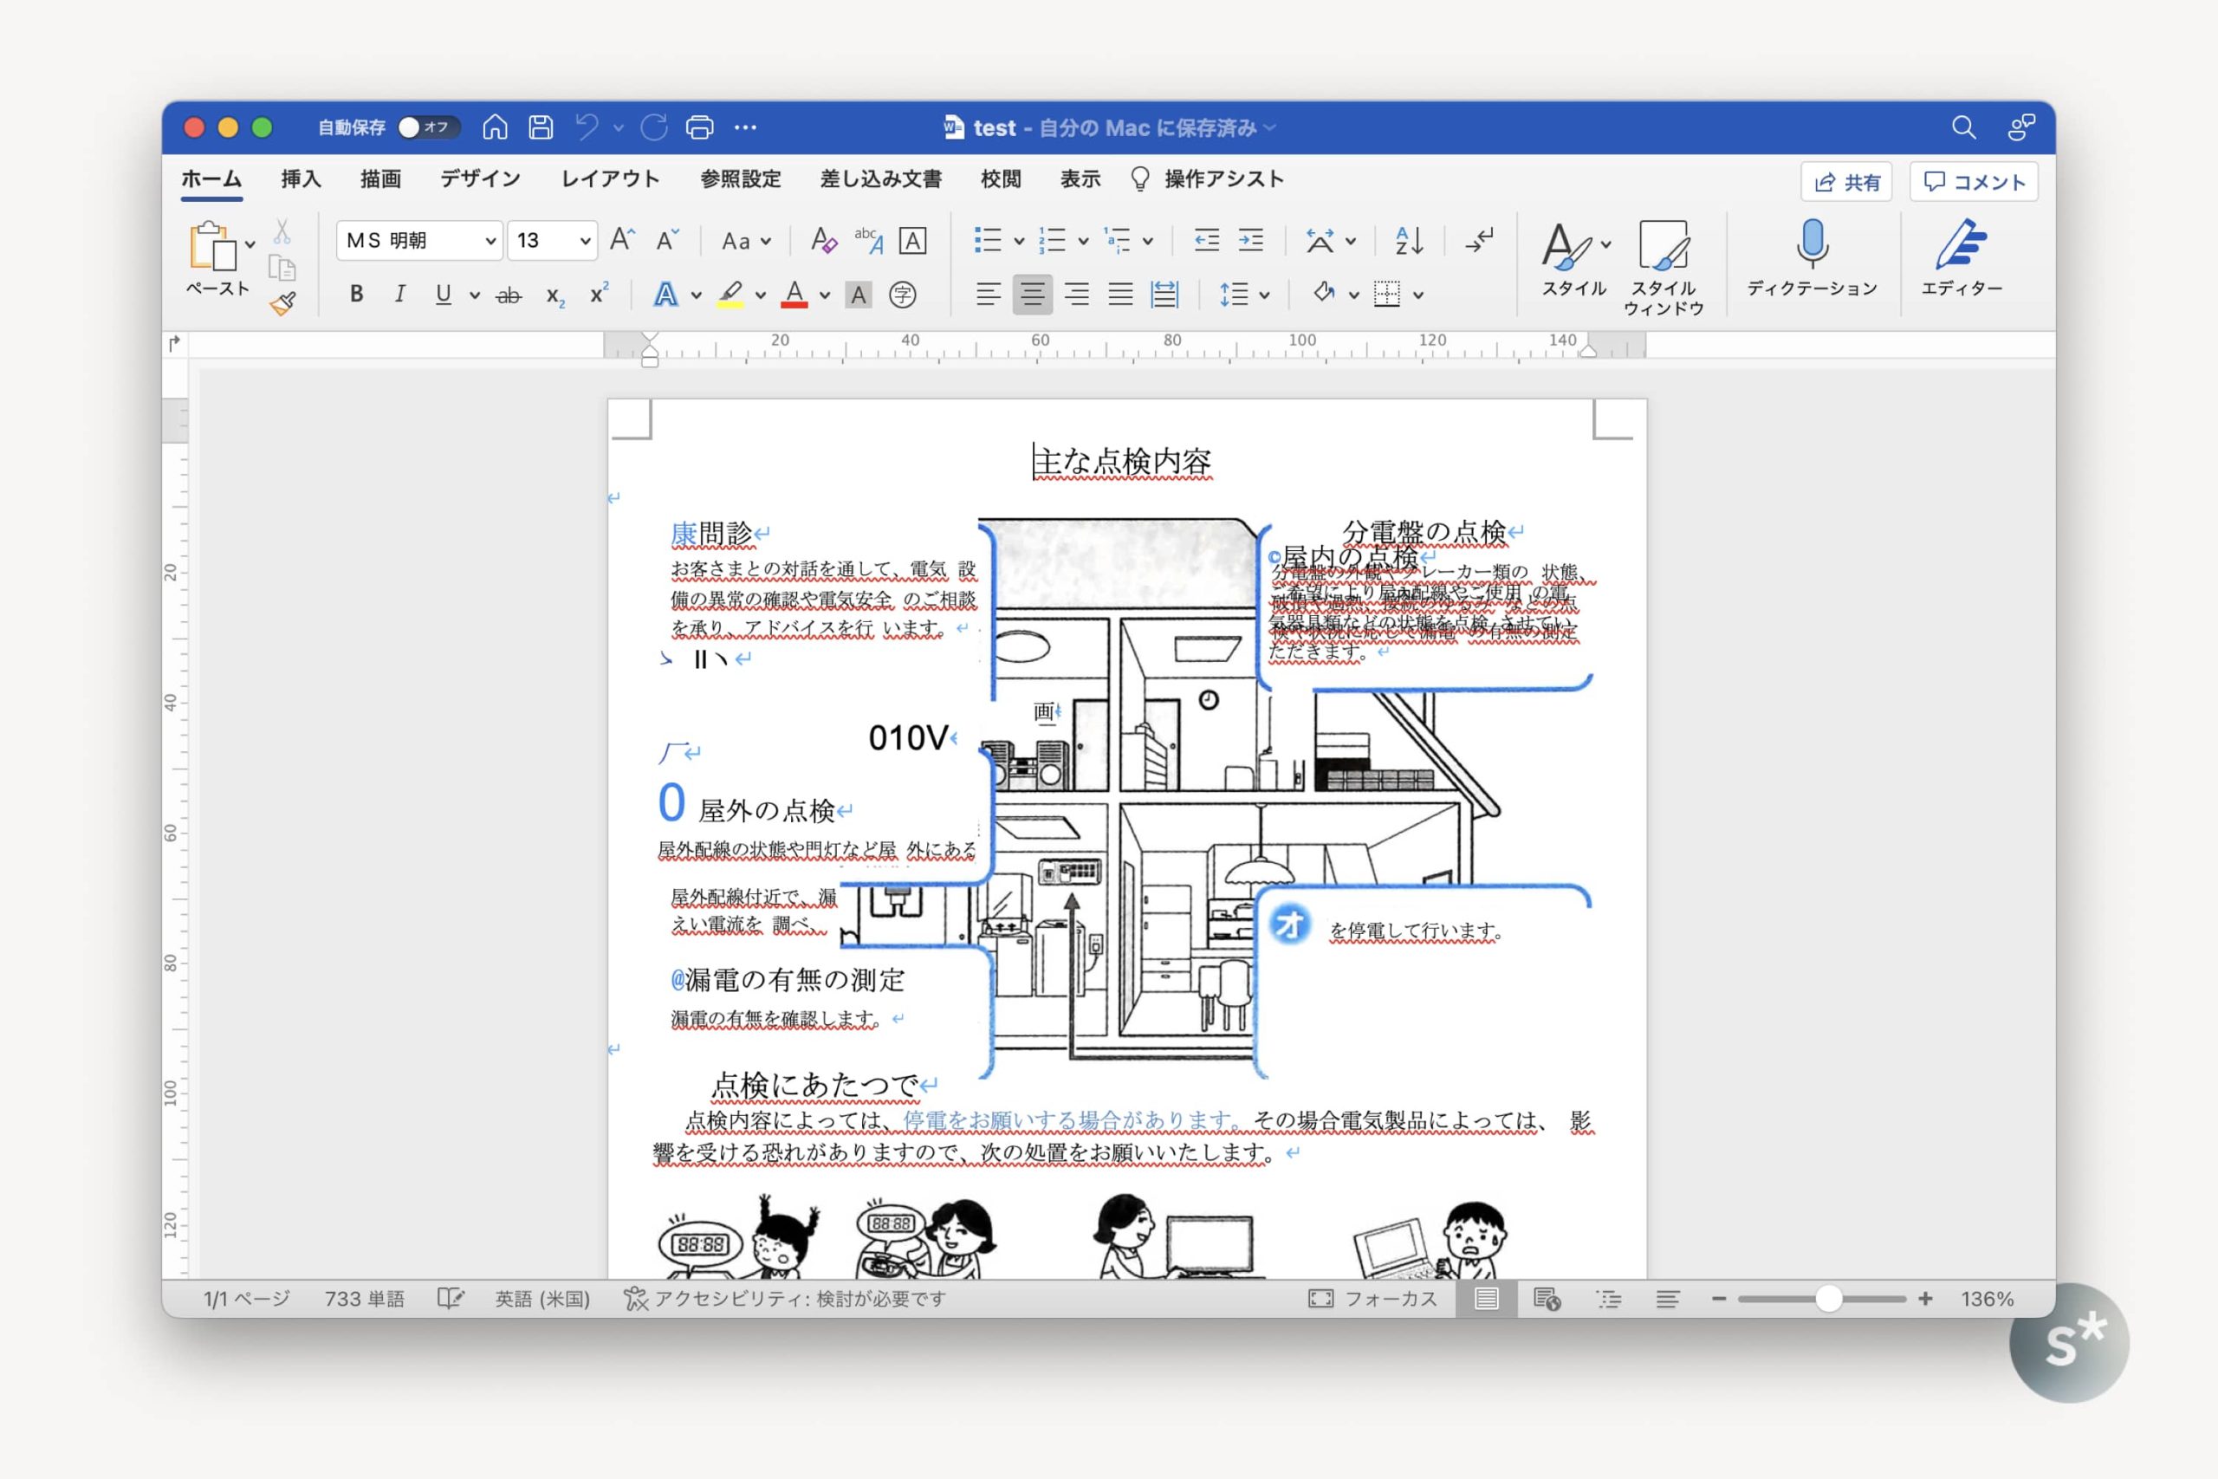Screen dimensions: 2218x1479
Task: Click the Clear Formatting icon
Action: click(822, 241)
